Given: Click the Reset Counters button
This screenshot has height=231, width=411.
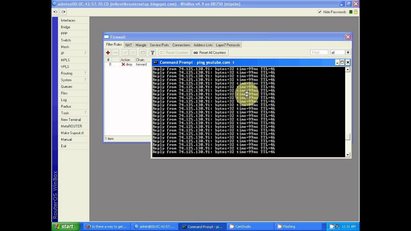Looking at the screenshot, I should pos(174,53).
